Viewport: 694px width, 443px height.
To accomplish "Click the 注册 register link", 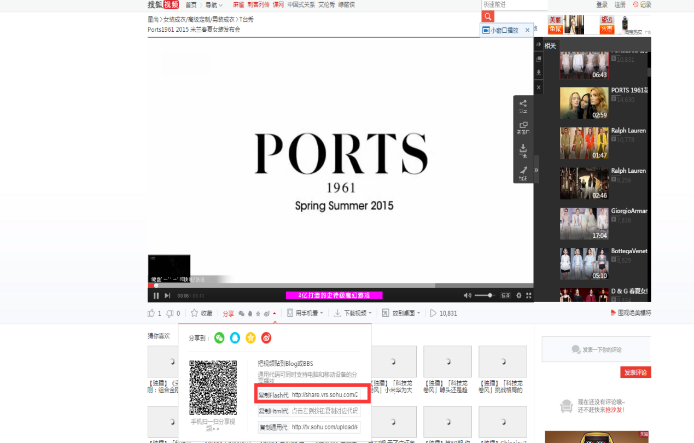I will [620, 5].
